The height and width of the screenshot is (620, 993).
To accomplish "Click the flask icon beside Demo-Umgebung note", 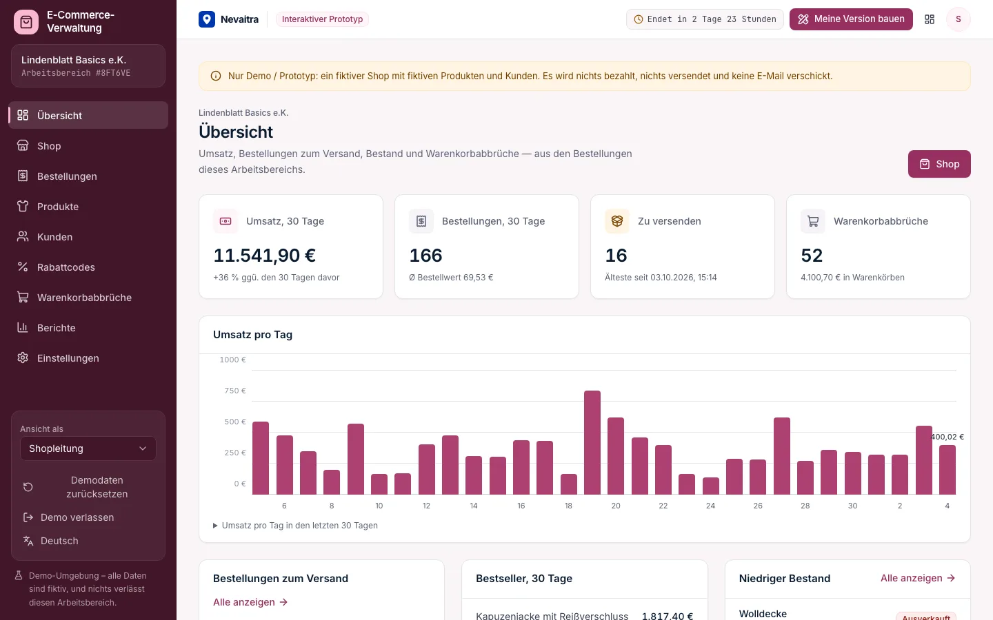I will click(x=19, y=575).
